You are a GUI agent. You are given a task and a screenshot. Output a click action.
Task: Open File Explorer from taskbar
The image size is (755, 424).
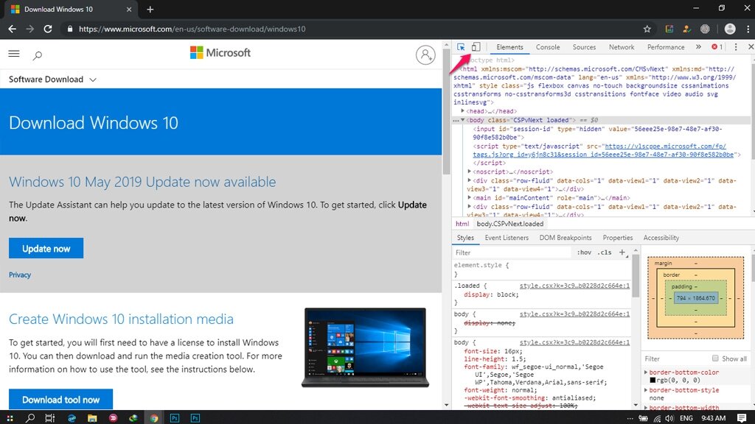92,418
